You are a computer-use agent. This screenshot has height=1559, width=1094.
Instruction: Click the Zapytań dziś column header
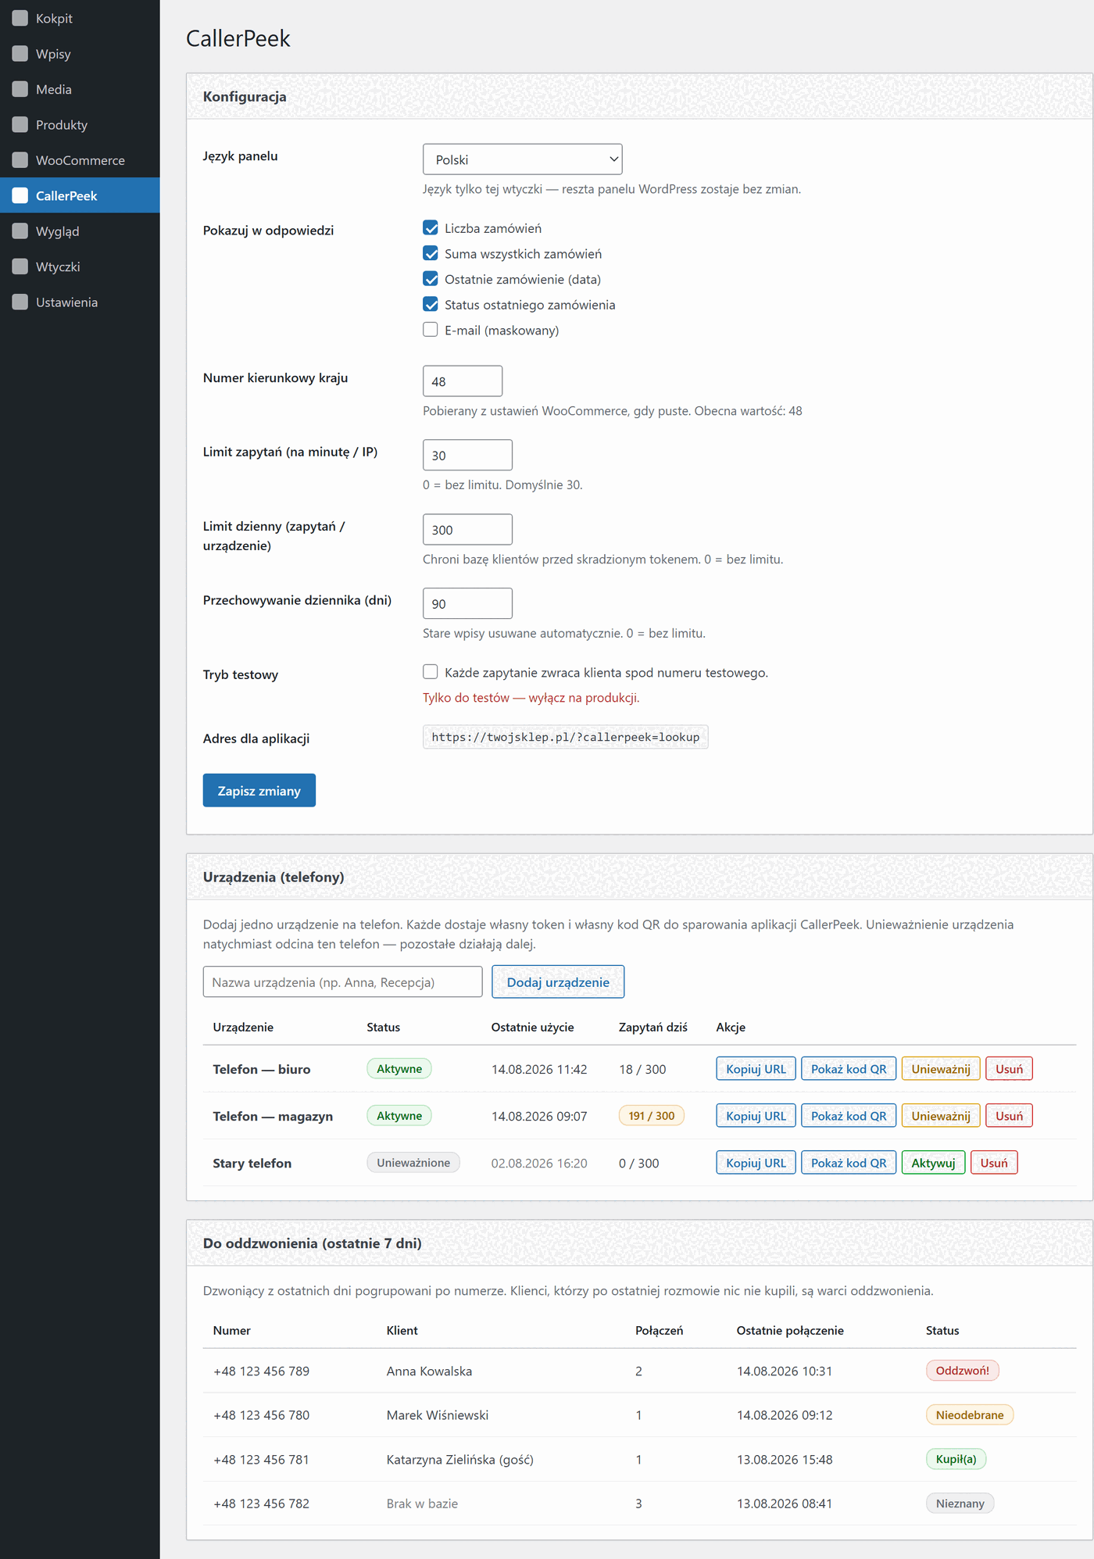click(653, 1028)
